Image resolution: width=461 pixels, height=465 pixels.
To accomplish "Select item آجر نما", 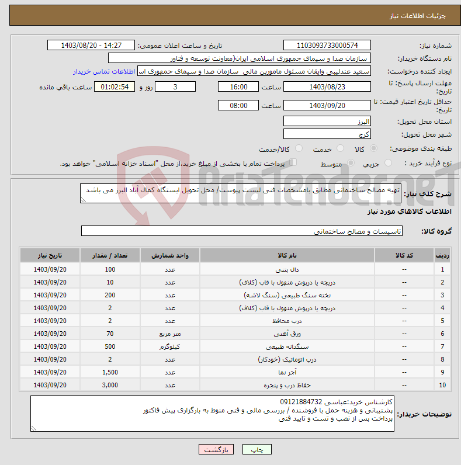I will 287,372.
